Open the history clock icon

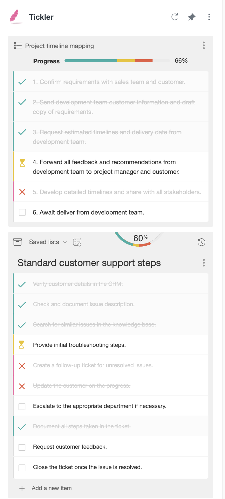pos(201,242)
